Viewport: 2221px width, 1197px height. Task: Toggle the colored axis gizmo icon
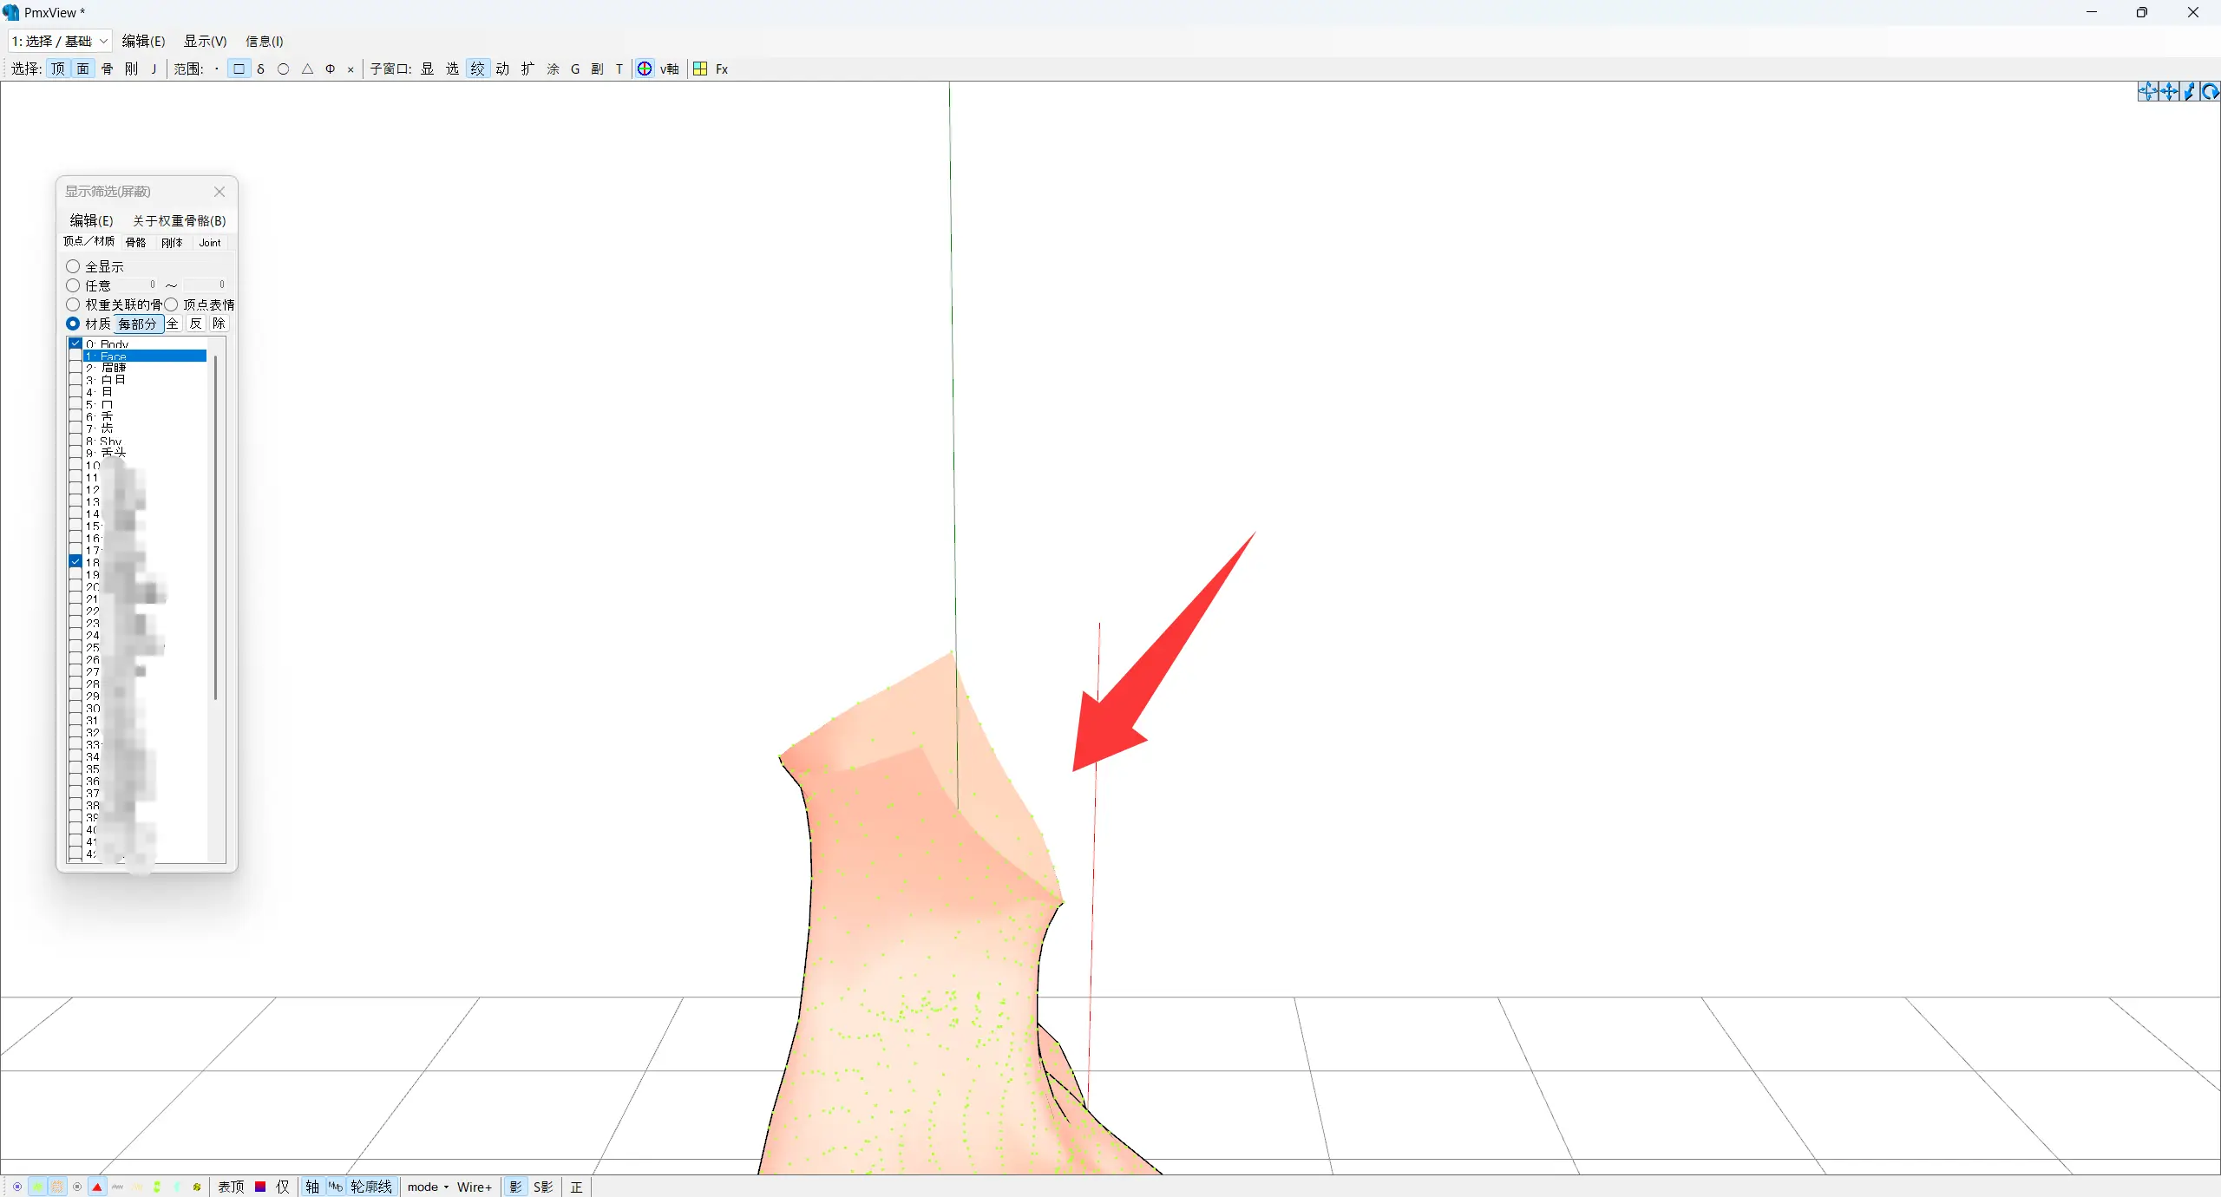pyautogui.click(x=645, y=69)
